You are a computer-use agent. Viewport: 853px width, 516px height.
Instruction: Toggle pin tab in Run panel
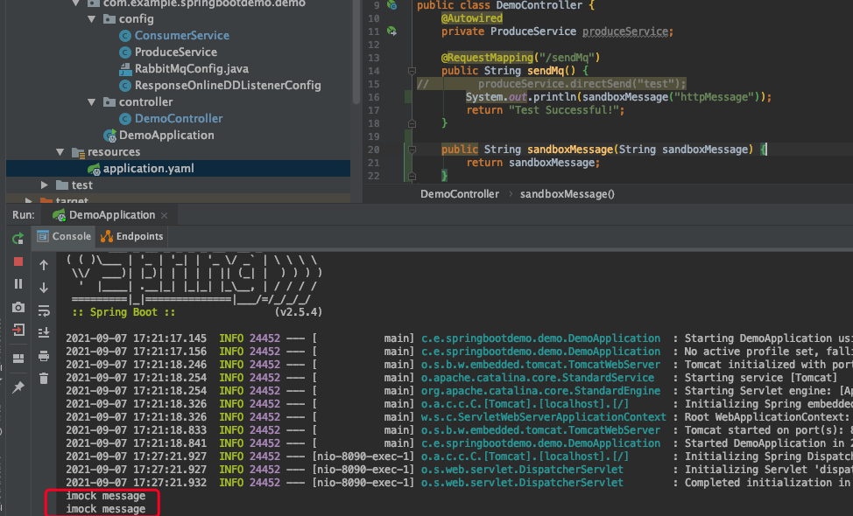click(18, 386)
